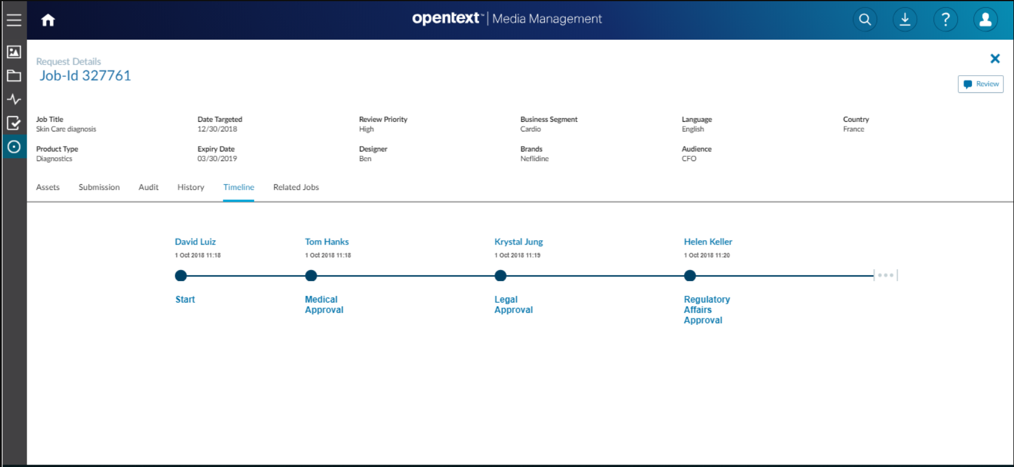Screen dimensions: 1014x467
Task: Open David Luiz name link
Action: point(195,241)
